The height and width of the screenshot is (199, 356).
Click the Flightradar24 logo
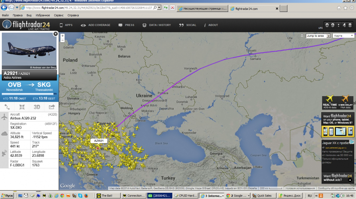(26, 25)
